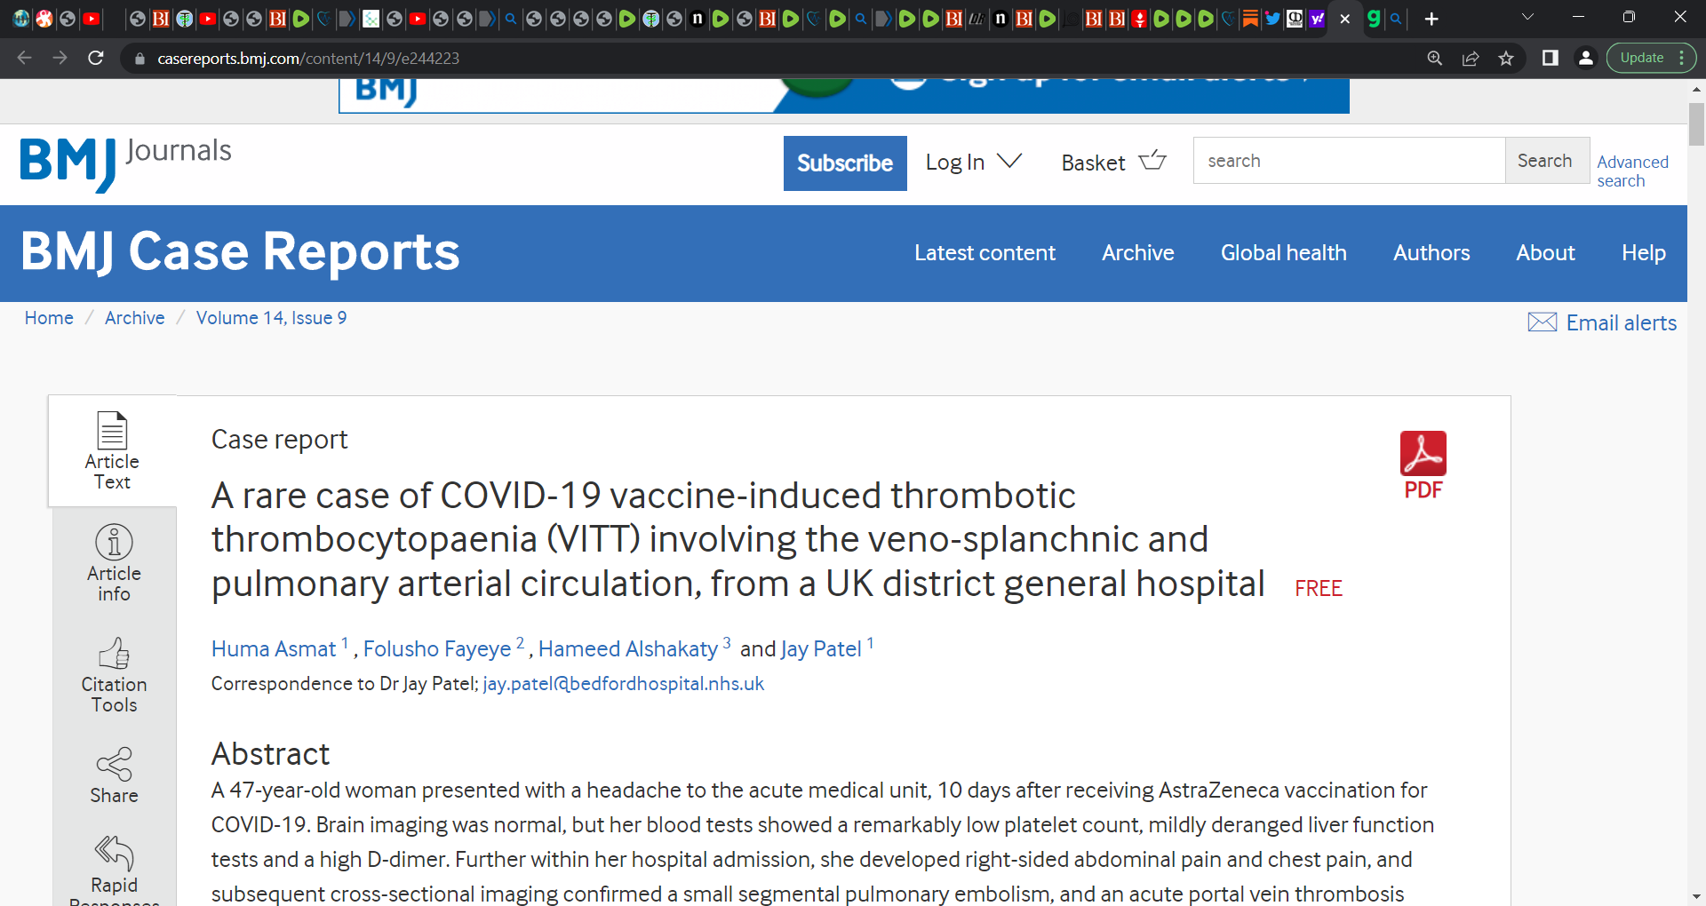The image size is (1706, 906).
Task: Open Advanced search link
Action: tap(1632, 171)
